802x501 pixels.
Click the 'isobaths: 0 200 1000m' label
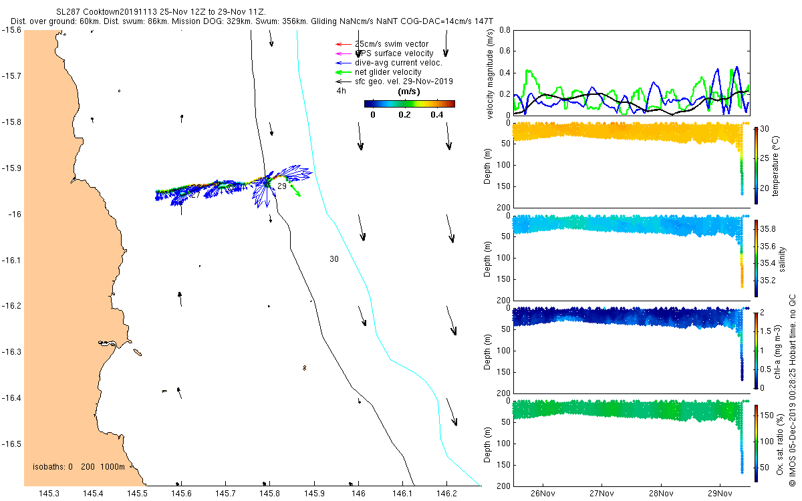click(x=79, y=467)
